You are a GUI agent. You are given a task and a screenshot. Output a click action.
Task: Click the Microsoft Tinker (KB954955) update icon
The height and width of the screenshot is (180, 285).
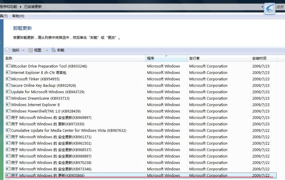pos(8,79)
